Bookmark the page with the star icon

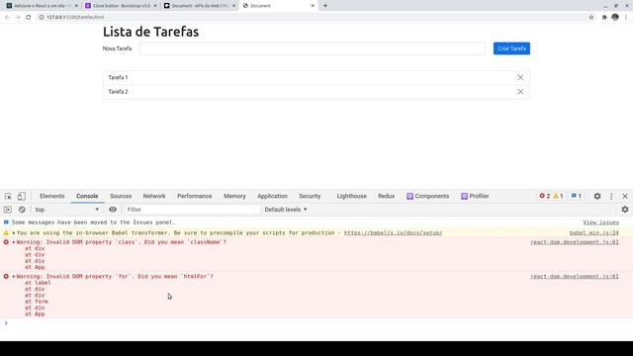coord(591,17)
